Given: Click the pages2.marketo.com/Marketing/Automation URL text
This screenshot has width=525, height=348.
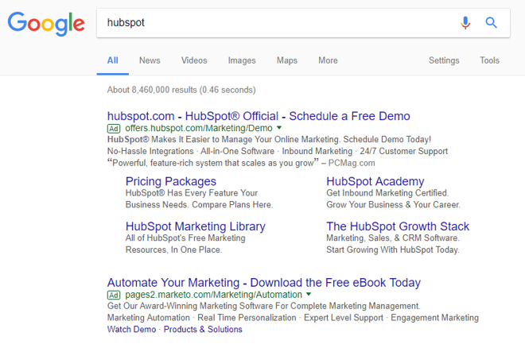Looking at the screenshot, I should click(x=214, y=295).
